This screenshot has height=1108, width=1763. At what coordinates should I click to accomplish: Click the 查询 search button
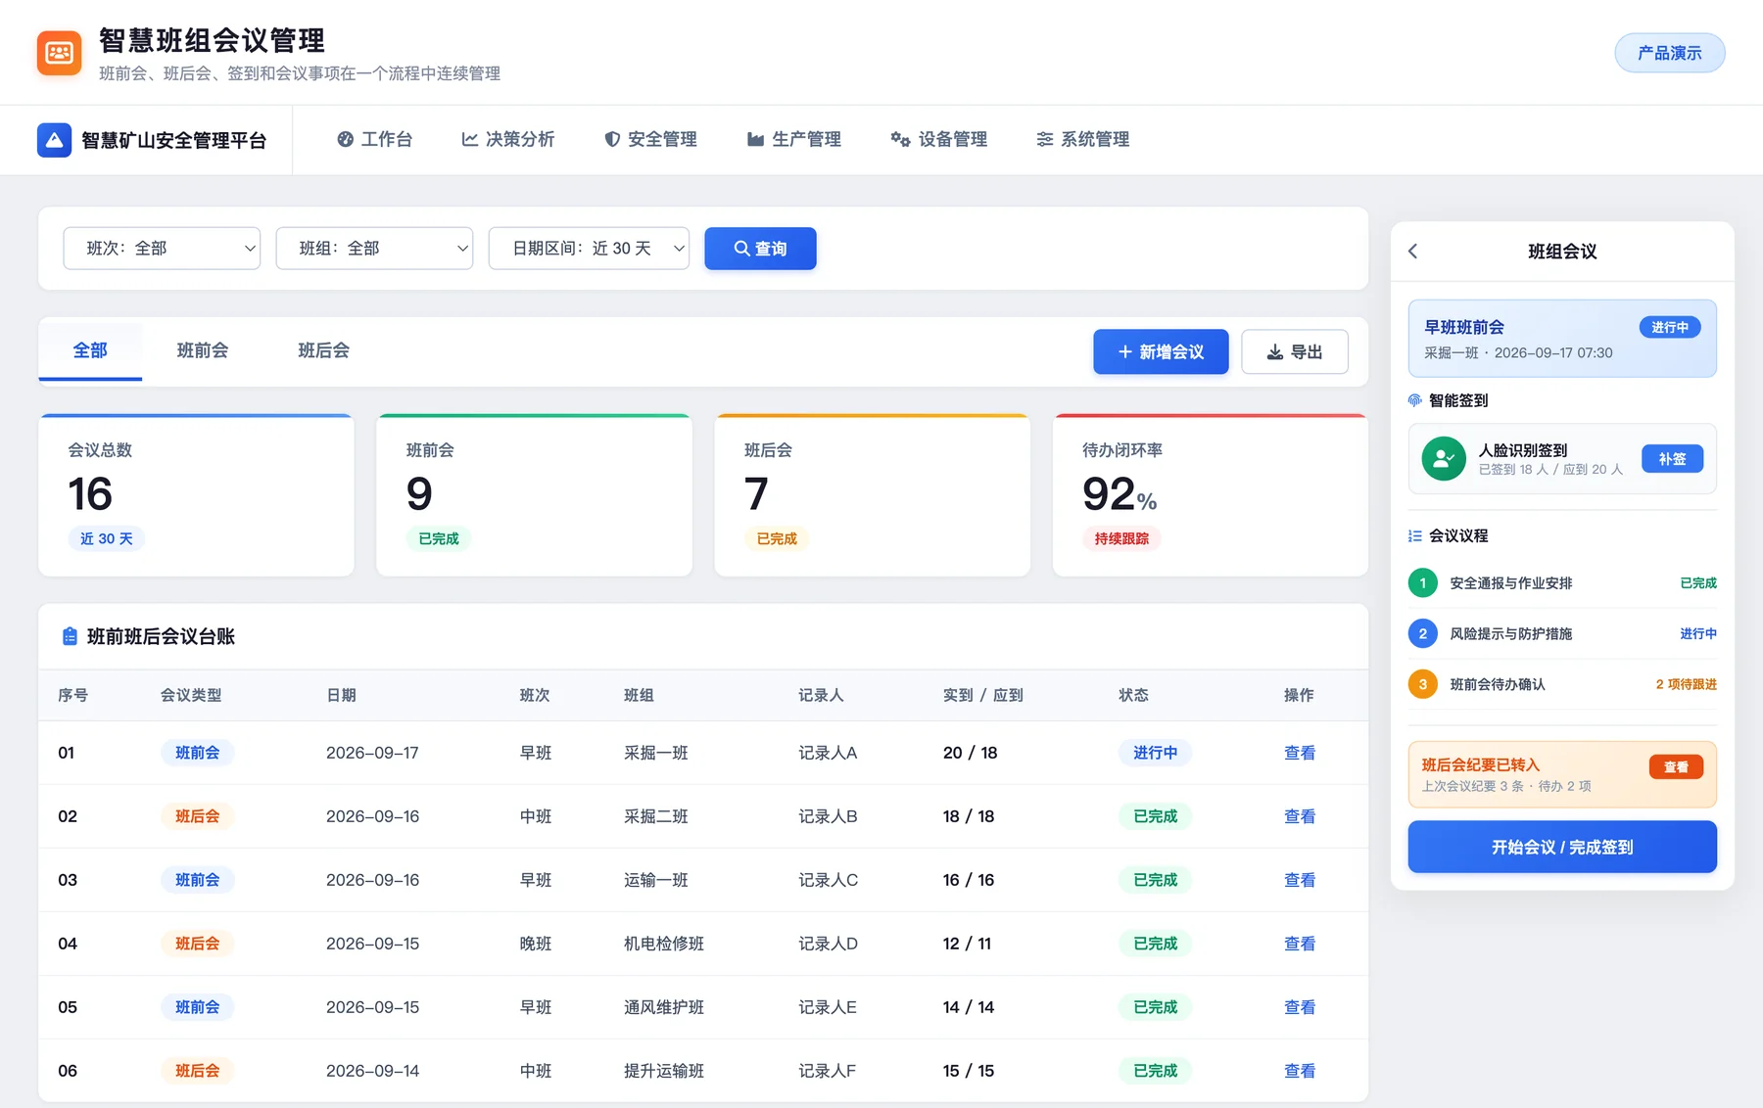[760, 249]
